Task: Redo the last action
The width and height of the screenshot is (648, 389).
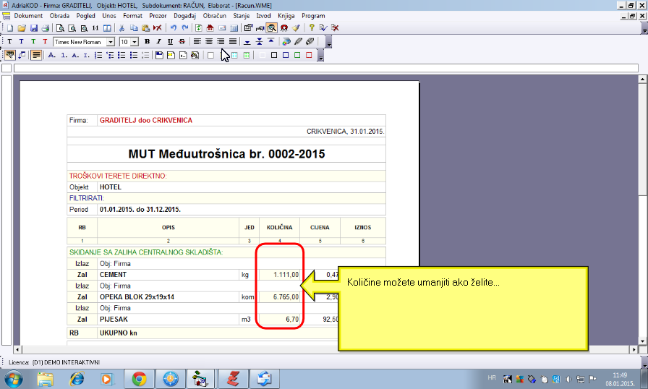Action: click(185, 28)
